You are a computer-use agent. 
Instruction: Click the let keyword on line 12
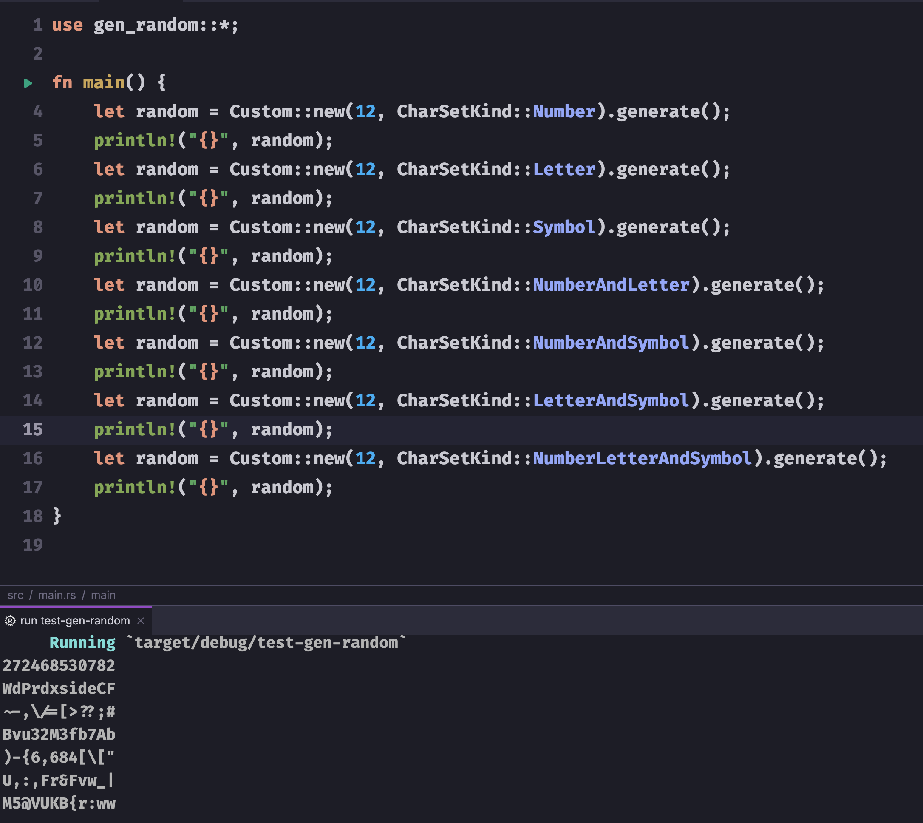109,343
